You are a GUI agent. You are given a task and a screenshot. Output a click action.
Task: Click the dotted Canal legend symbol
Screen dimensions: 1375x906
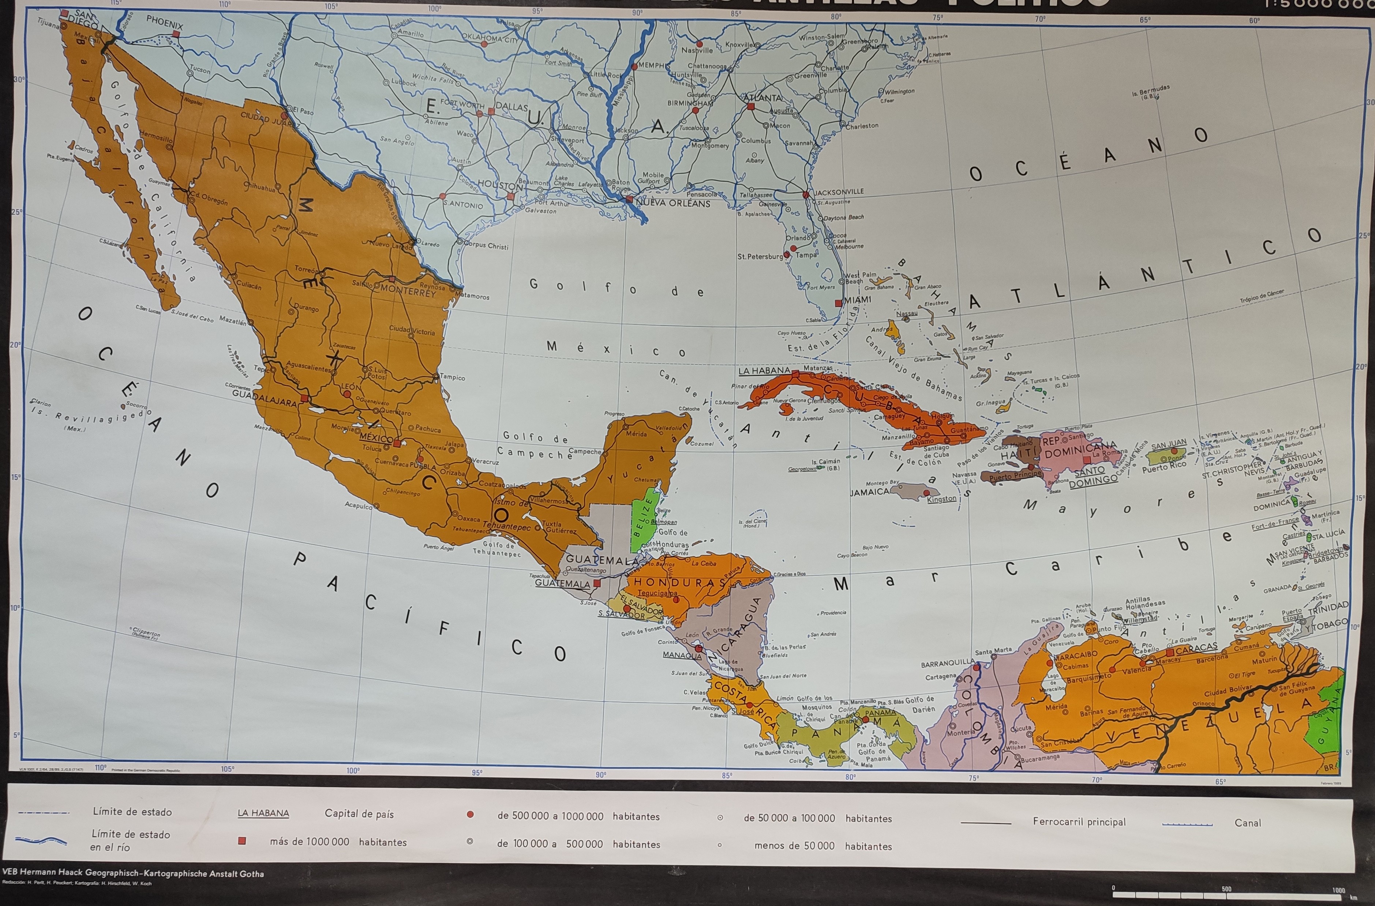tap(1187, 824)
